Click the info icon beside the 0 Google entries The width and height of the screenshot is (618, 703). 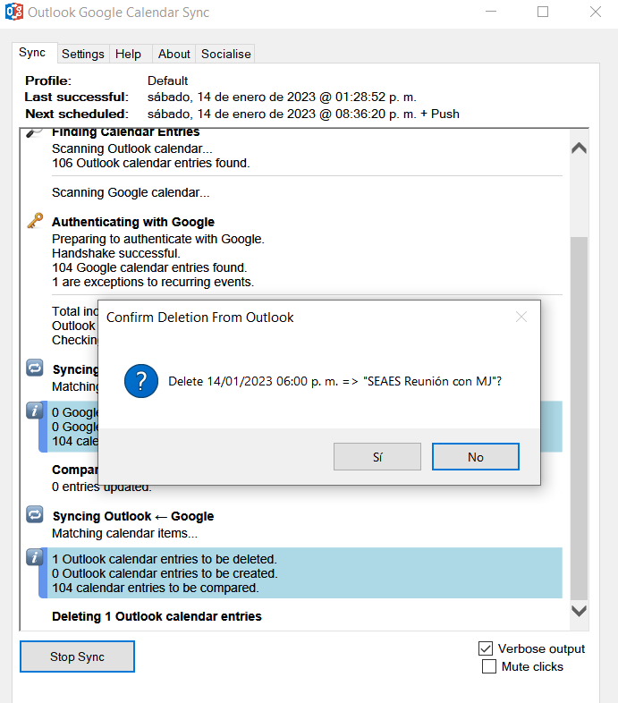[x=35, y=411]
